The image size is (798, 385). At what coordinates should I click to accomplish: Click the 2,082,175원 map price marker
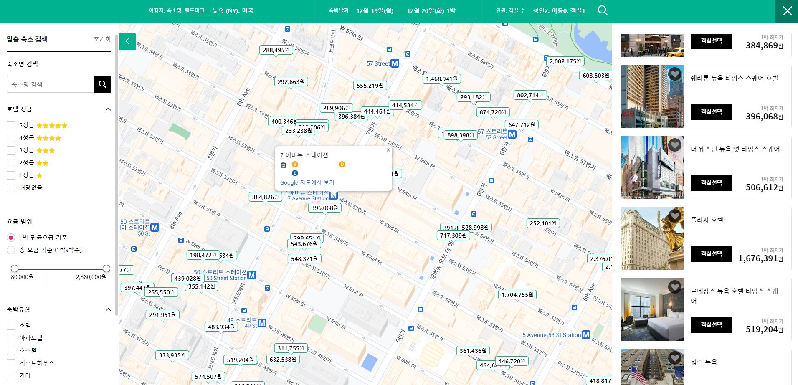565,61
